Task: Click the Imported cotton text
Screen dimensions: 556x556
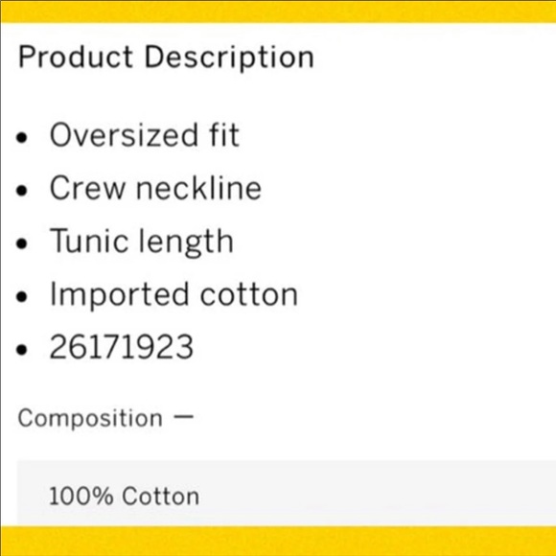Action: pyautogui.click(x=174, y=295)
